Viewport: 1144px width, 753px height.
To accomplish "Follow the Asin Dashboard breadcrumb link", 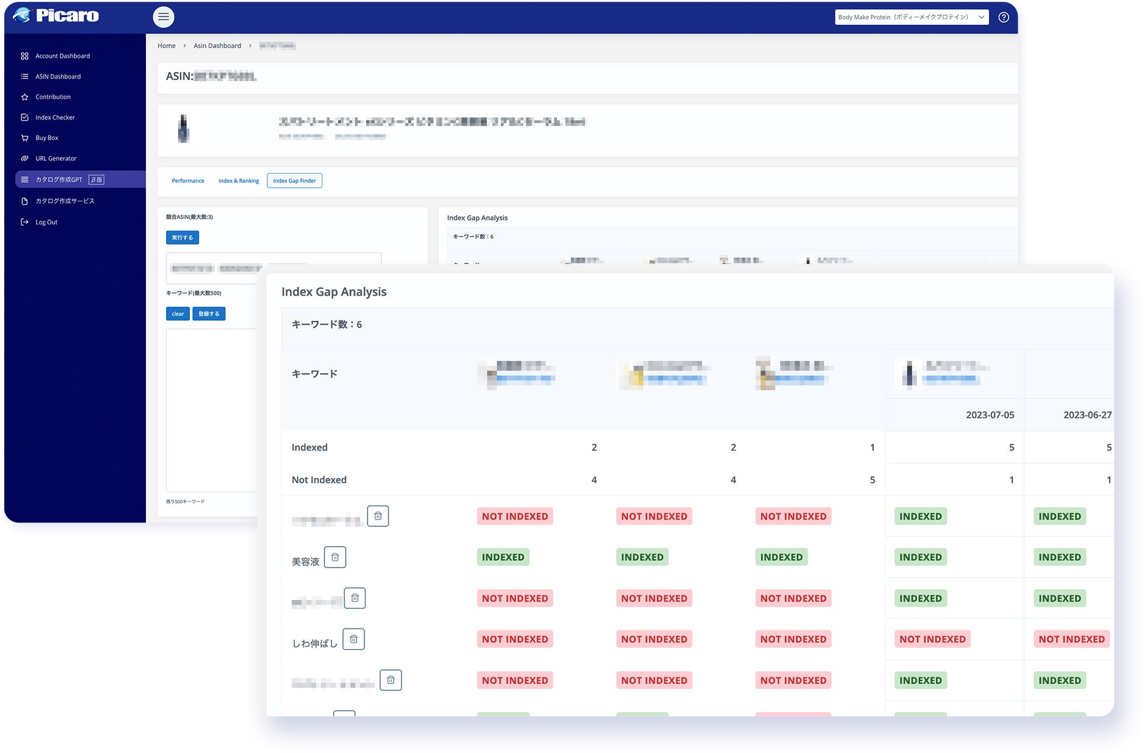I will click(x=217, y=46).
